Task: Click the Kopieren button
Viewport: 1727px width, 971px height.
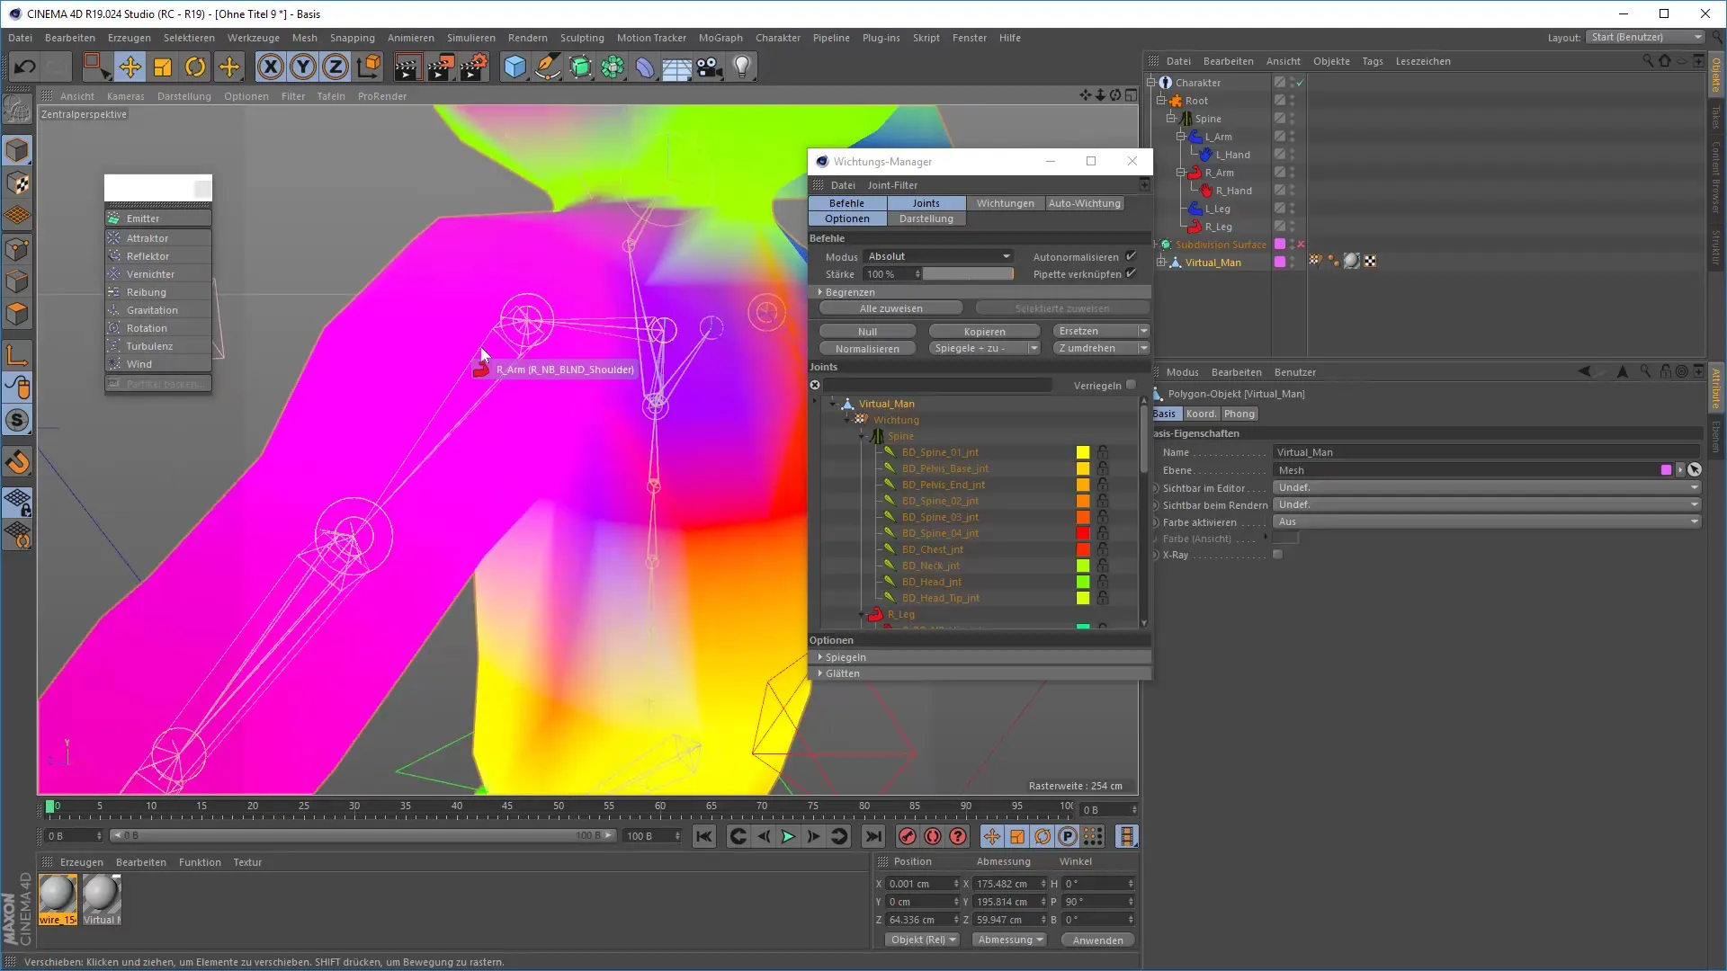Action: point(984,331)
